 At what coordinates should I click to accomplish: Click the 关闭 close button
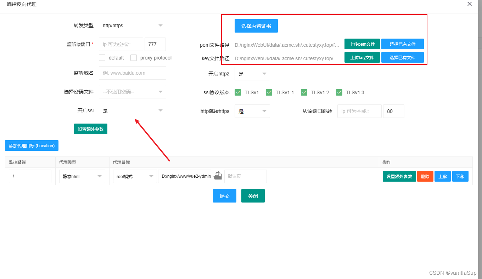point(253,196)
